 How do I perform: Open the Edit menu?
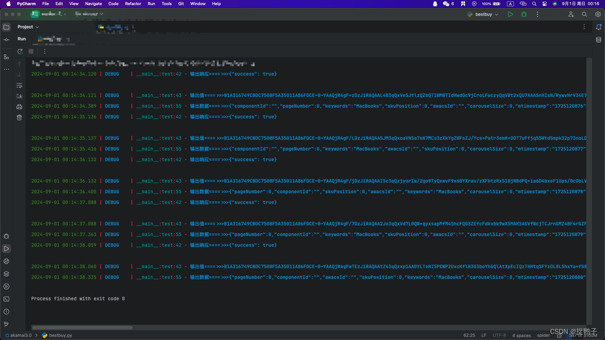59,3
